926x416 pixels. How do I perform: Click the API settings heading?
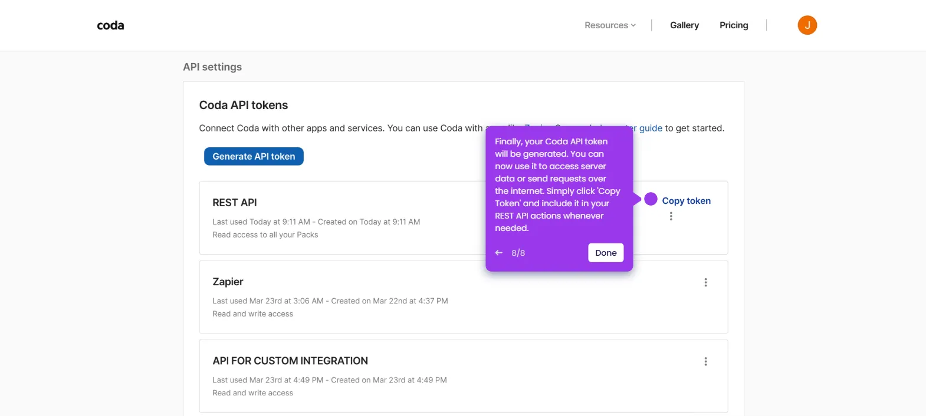pyautogui.click(x=212, y=67)
